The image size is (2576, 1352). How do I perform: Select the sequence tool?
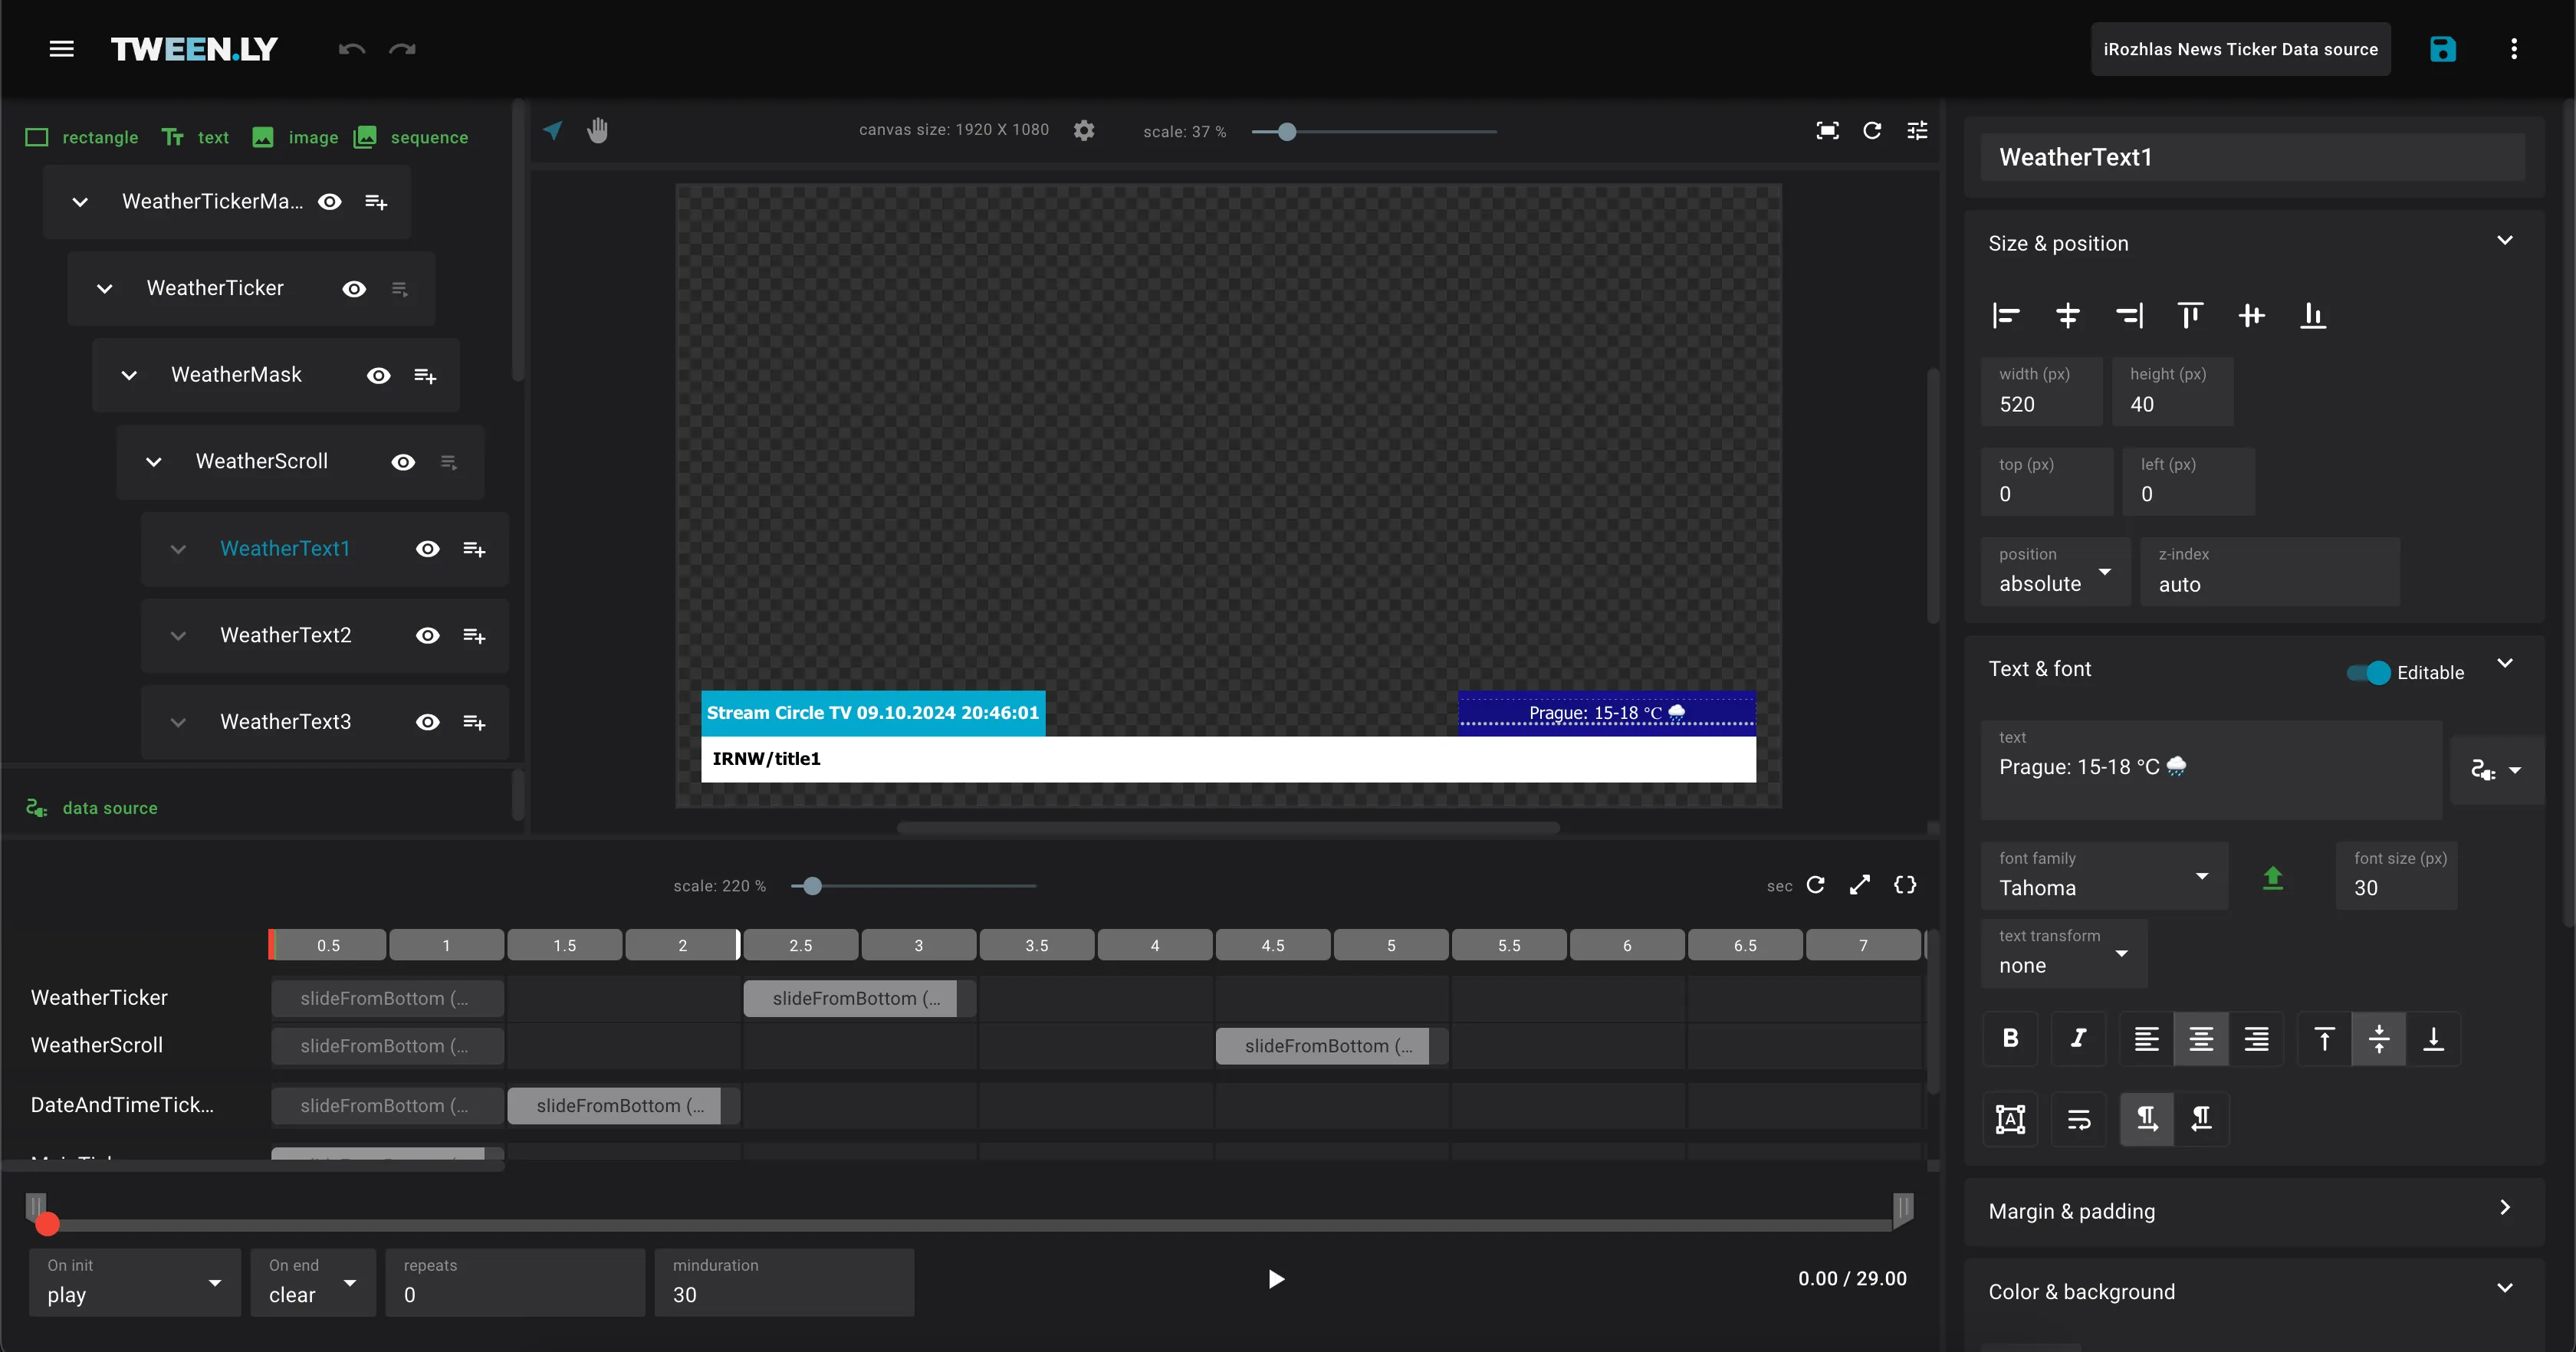pyautogui.click(x=409, y=137)
